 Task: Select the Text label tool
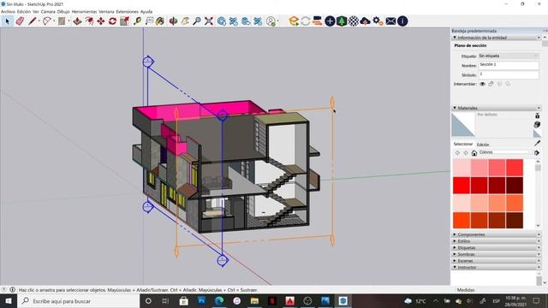pos(149,21)
